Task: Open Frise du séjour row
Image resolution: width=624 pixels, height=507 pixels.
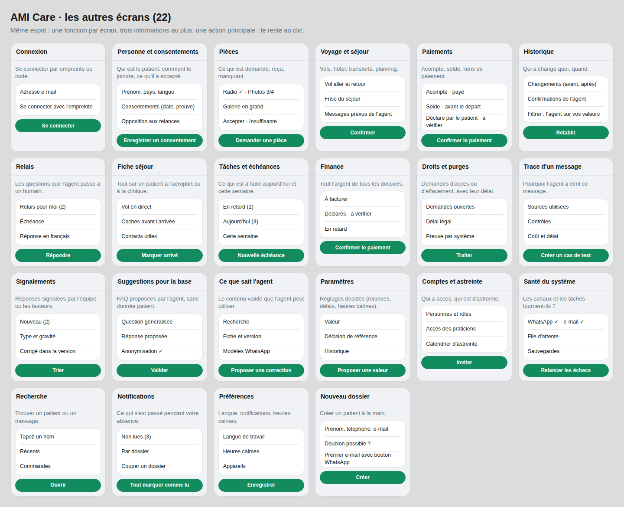Action: 363,99
